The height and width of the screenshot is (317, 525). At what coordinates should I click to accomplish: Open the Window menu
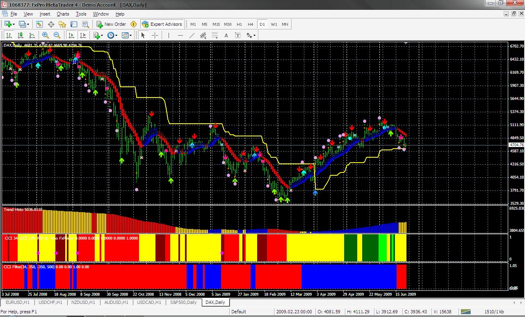pyautogui.click(x=101, y=14)
